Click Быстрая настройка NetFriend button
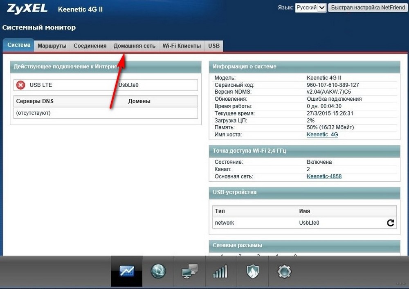409x289 pixels. 368,7
